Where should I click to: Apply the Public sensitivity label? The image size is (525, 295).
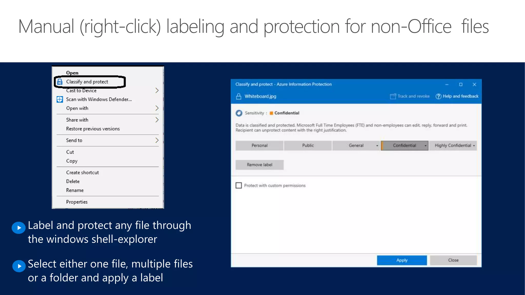(x=308, y=145)
